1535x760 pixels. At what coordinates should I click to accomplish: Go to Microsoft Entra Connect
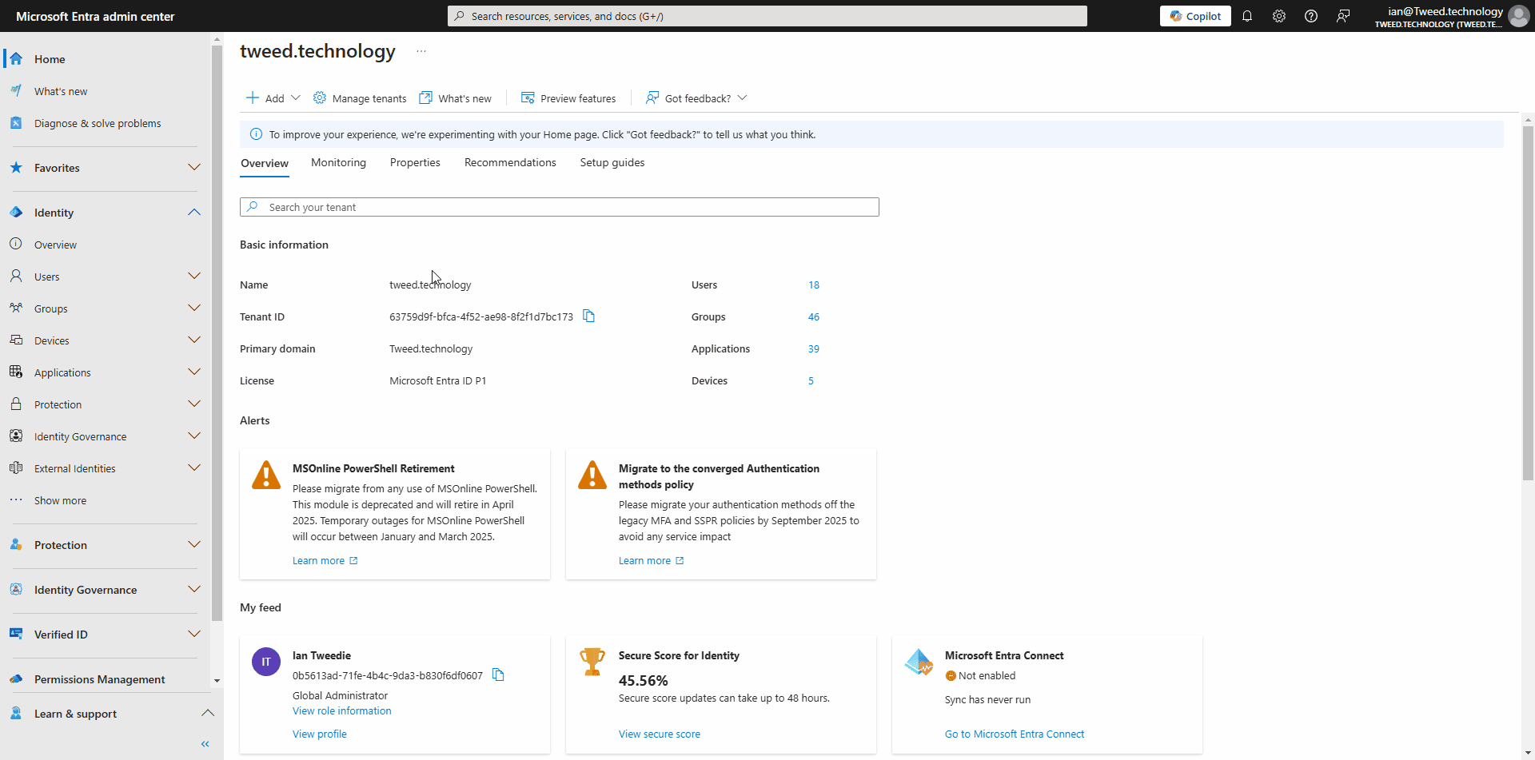1015,734
